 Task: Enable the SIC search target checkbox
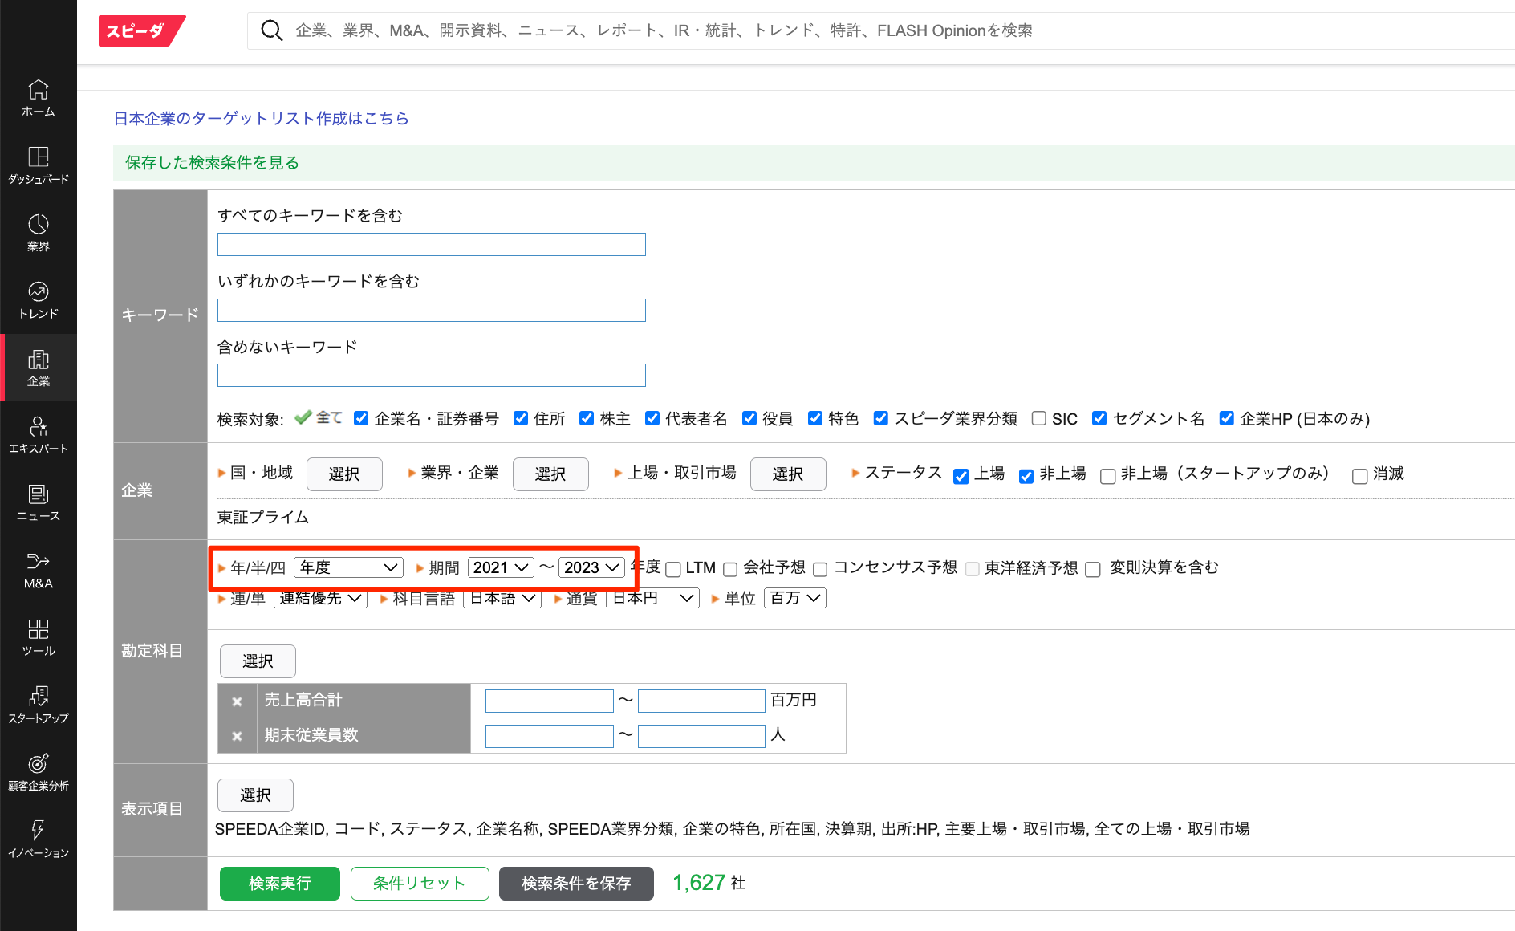click(x=1038, y=418)
